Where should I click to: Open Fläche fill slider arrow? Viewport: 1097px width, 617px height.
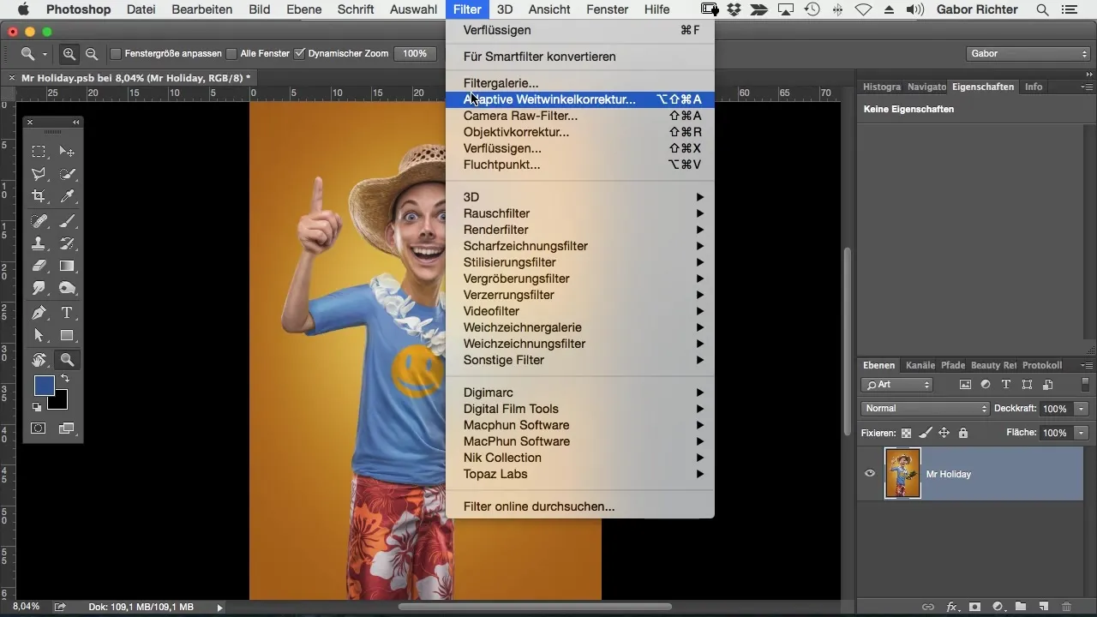(x=1082, y=433)
